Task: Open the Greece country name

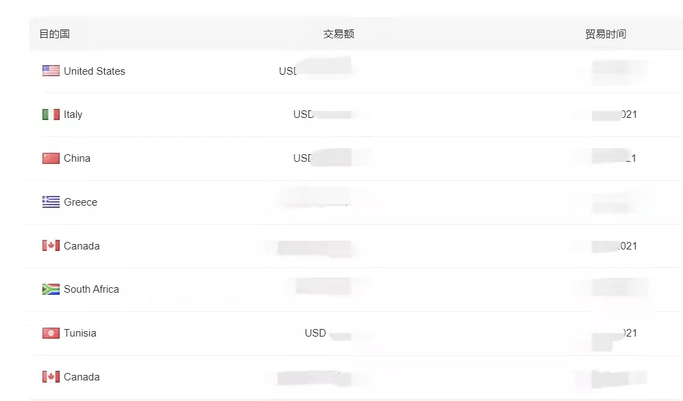Action: [x=80, y=202]
